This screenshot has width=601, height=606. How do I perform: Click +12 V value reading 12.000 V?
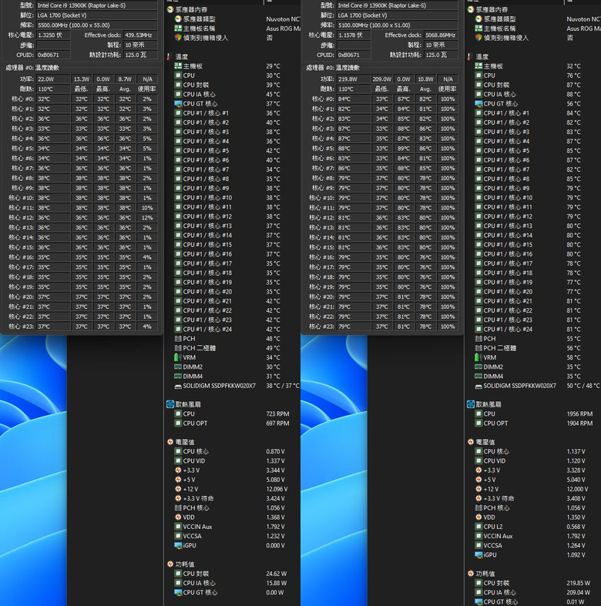click(x=577, y=489)
